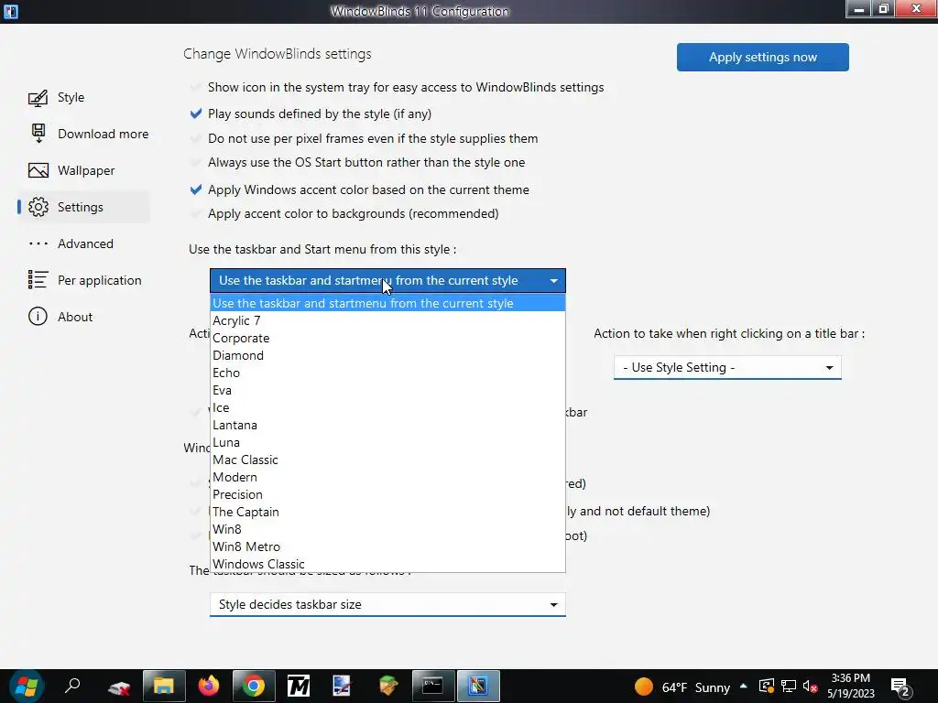
Task: Choose Corporate from the style list
Action: click(x=387, y=338)
